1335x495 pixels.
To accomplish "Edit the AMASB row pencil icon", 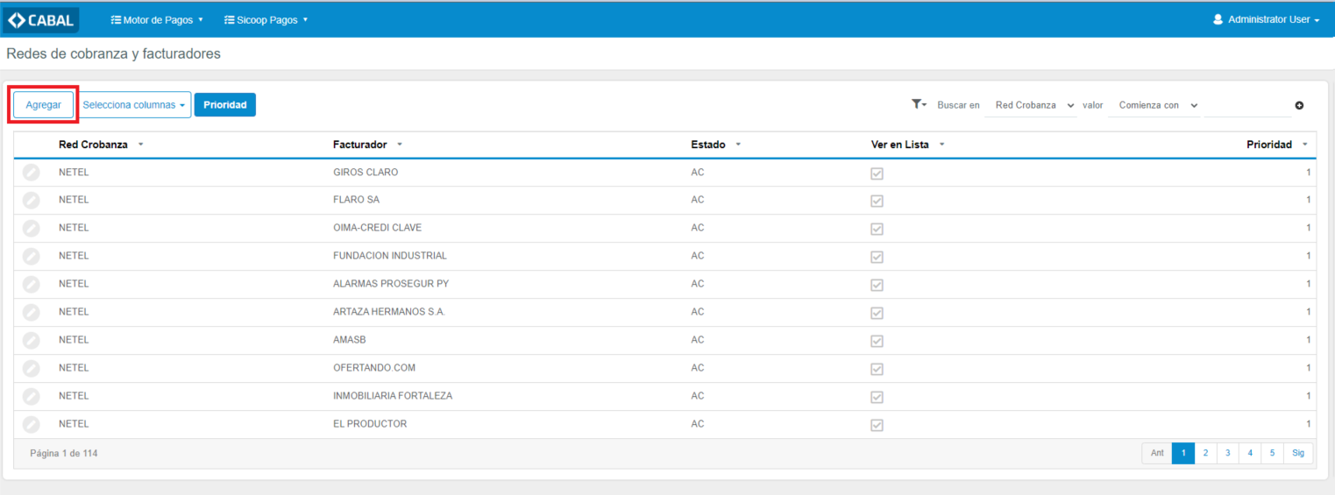I will tap(31, 341).
